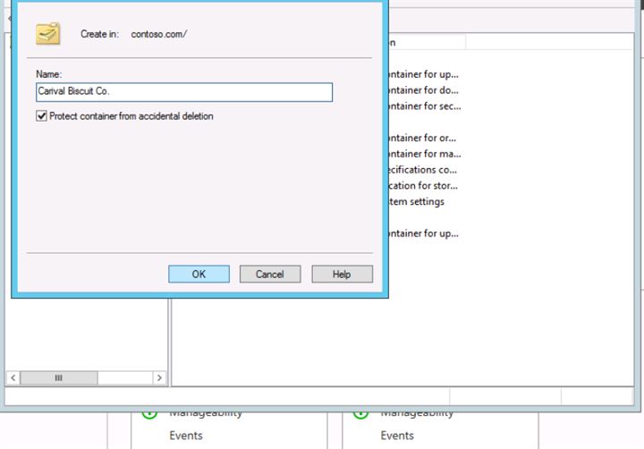Uncheck Protect container from accidental deletion
This screenshot has height=449, width=644.
click(x=41, y=116)
